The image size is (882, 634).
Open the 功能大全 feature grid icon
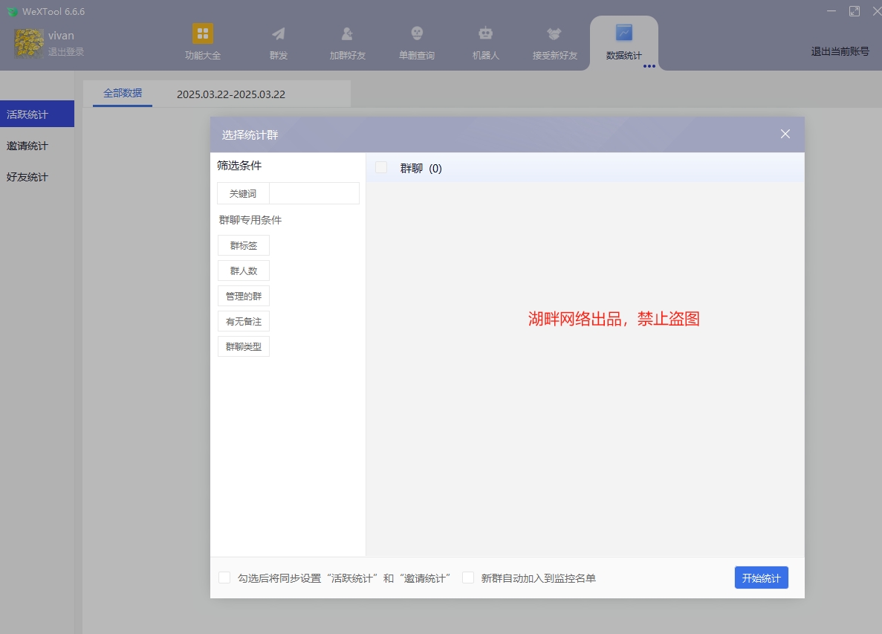tap(202, 41)
